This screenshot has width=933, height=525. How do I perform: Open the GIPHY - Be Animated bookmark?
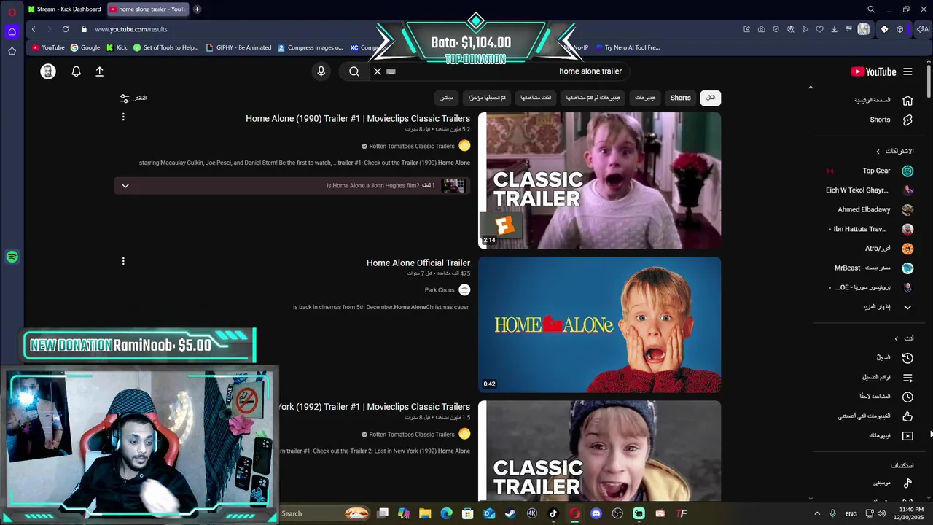[238, 47]
